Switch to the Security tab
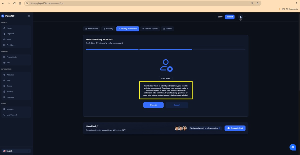Image resolution: width=300 pixels, height=155 pixels. point(108,29)
